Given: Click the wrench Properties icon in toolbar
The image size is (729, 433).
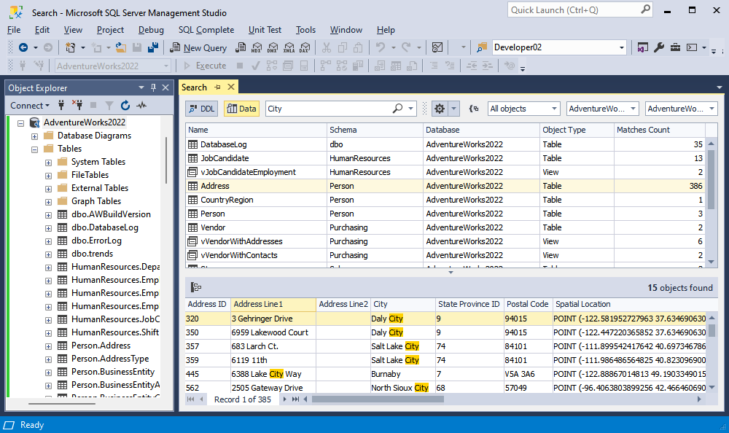Looking at the screenshot, I should tap(659, 47).
